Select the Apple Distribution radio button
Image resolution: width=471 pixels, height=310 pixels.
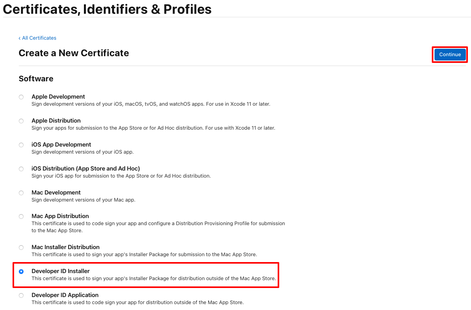tap(21, 121)
